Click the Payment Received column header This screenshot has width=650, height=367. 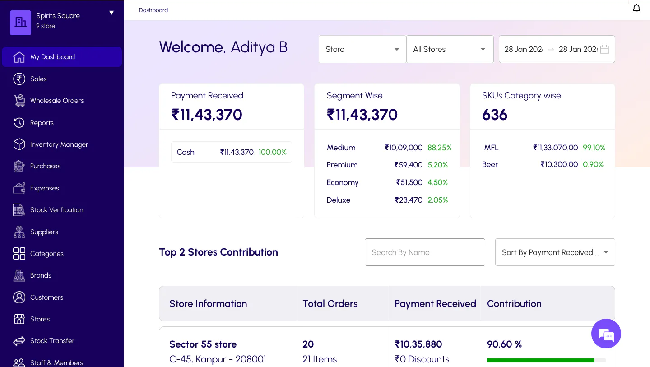click(436, 304)
